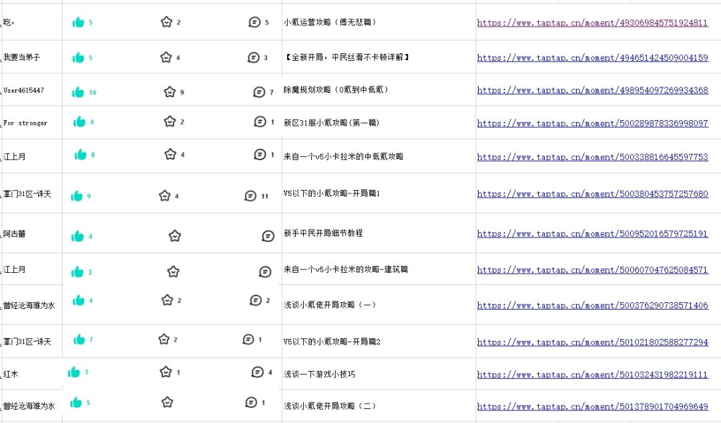Open the TapTap link ending in 704969649
Image resolution: width=721 pixels, height=423 pixels.
point(592,406)
